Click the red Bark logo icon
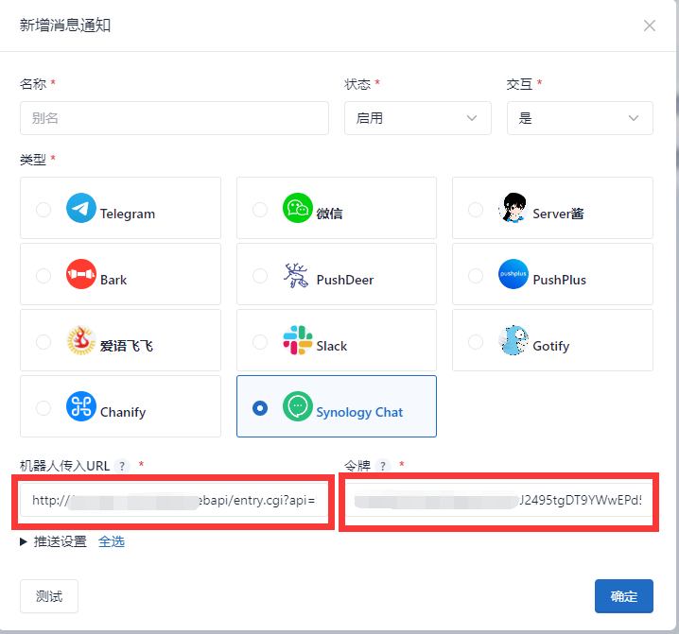Image resolution: width=679 pixels, height=634 pixels. click(x=81, y=274)
